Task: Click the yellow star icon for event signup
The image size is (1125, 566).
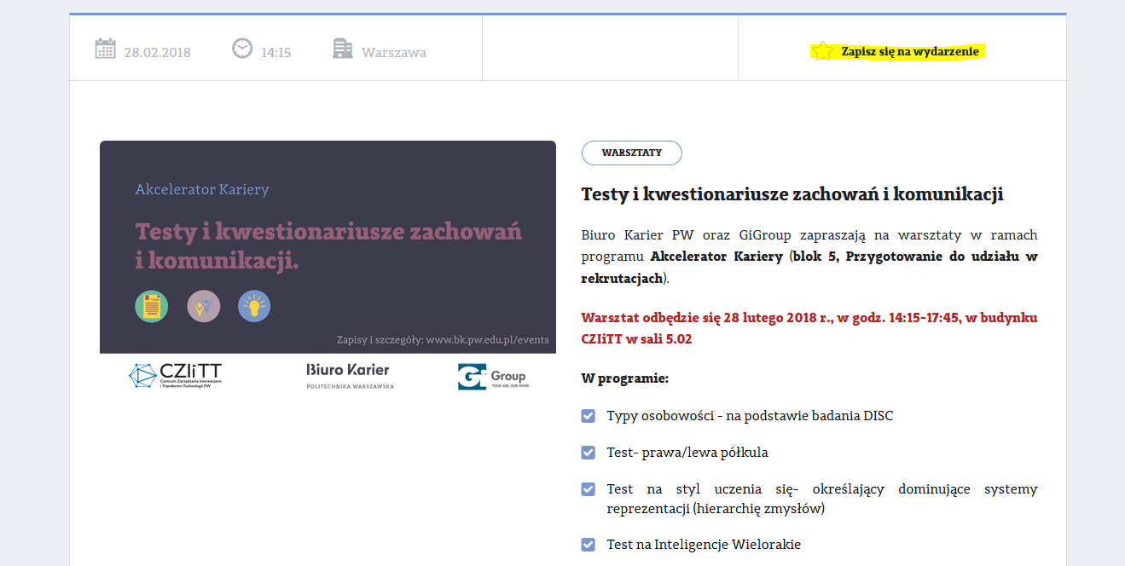Action: (822, 51)
